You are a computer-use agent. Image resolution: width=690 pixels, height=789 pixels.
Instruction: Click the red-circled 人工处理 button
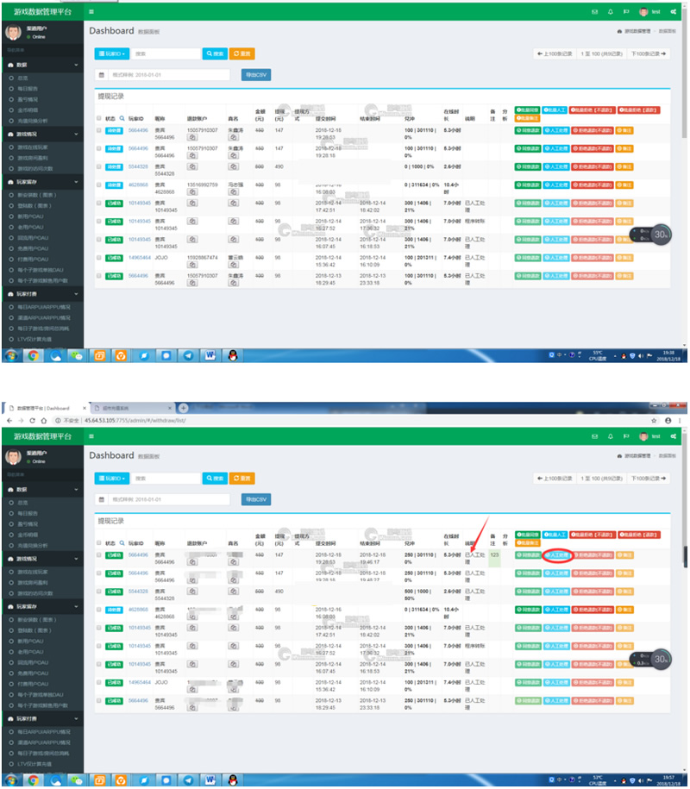tap(558, 554)
